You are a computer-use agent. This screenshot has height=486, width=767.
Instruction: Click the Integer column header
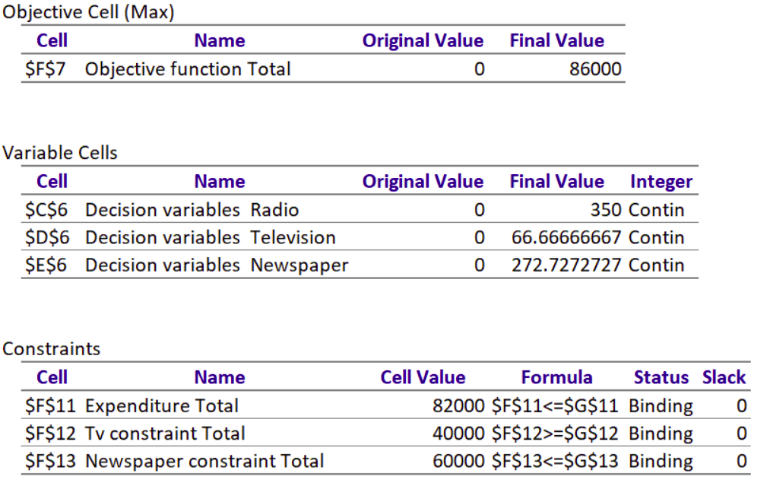point(661,182)
